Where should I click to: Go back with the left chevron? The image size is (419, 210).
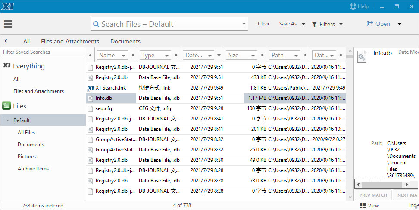[6, 41]
